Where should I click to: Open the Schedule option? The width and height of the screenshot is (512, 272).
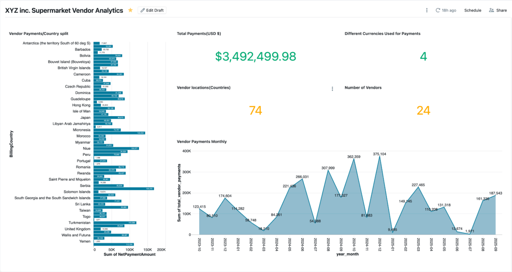pyautogui.click(x=472, y=10)
